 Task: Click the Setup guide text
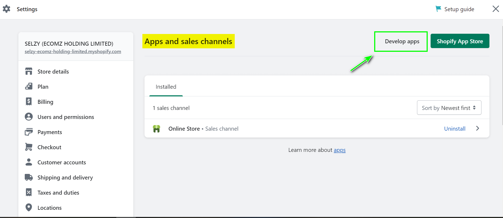pyautogui.click(x=459, y=9)
